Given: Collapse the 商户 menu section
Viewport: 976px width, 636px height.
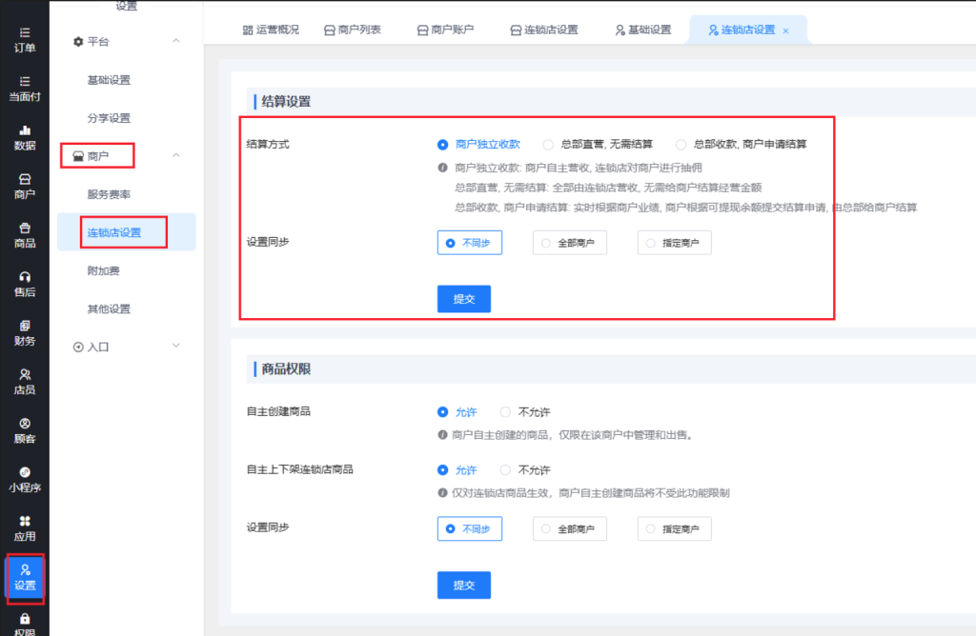Looking at the screenshot, I should (175, 155).
